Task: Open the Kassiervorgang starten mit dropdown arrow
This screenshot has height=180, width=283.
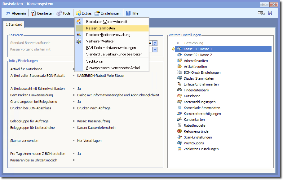Action: (x=155, y=50)
